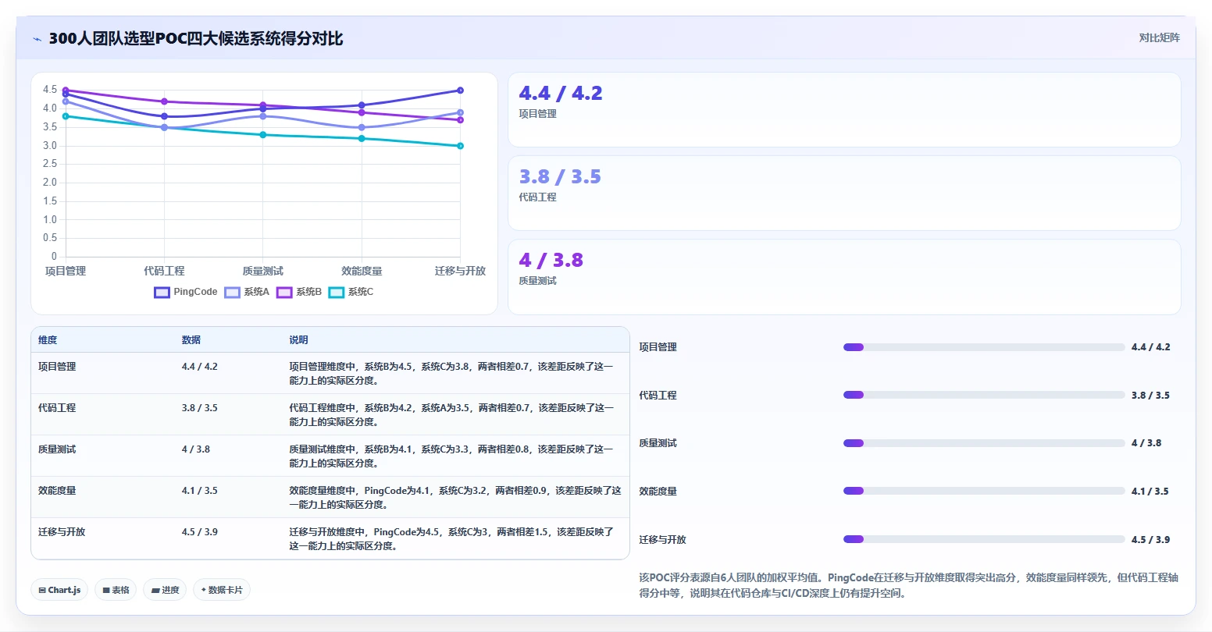Click the 系统B legend text
Image resolution: width=1212 pixels, height=632 pixels.
pyautogui.click(x=308, y=292)
